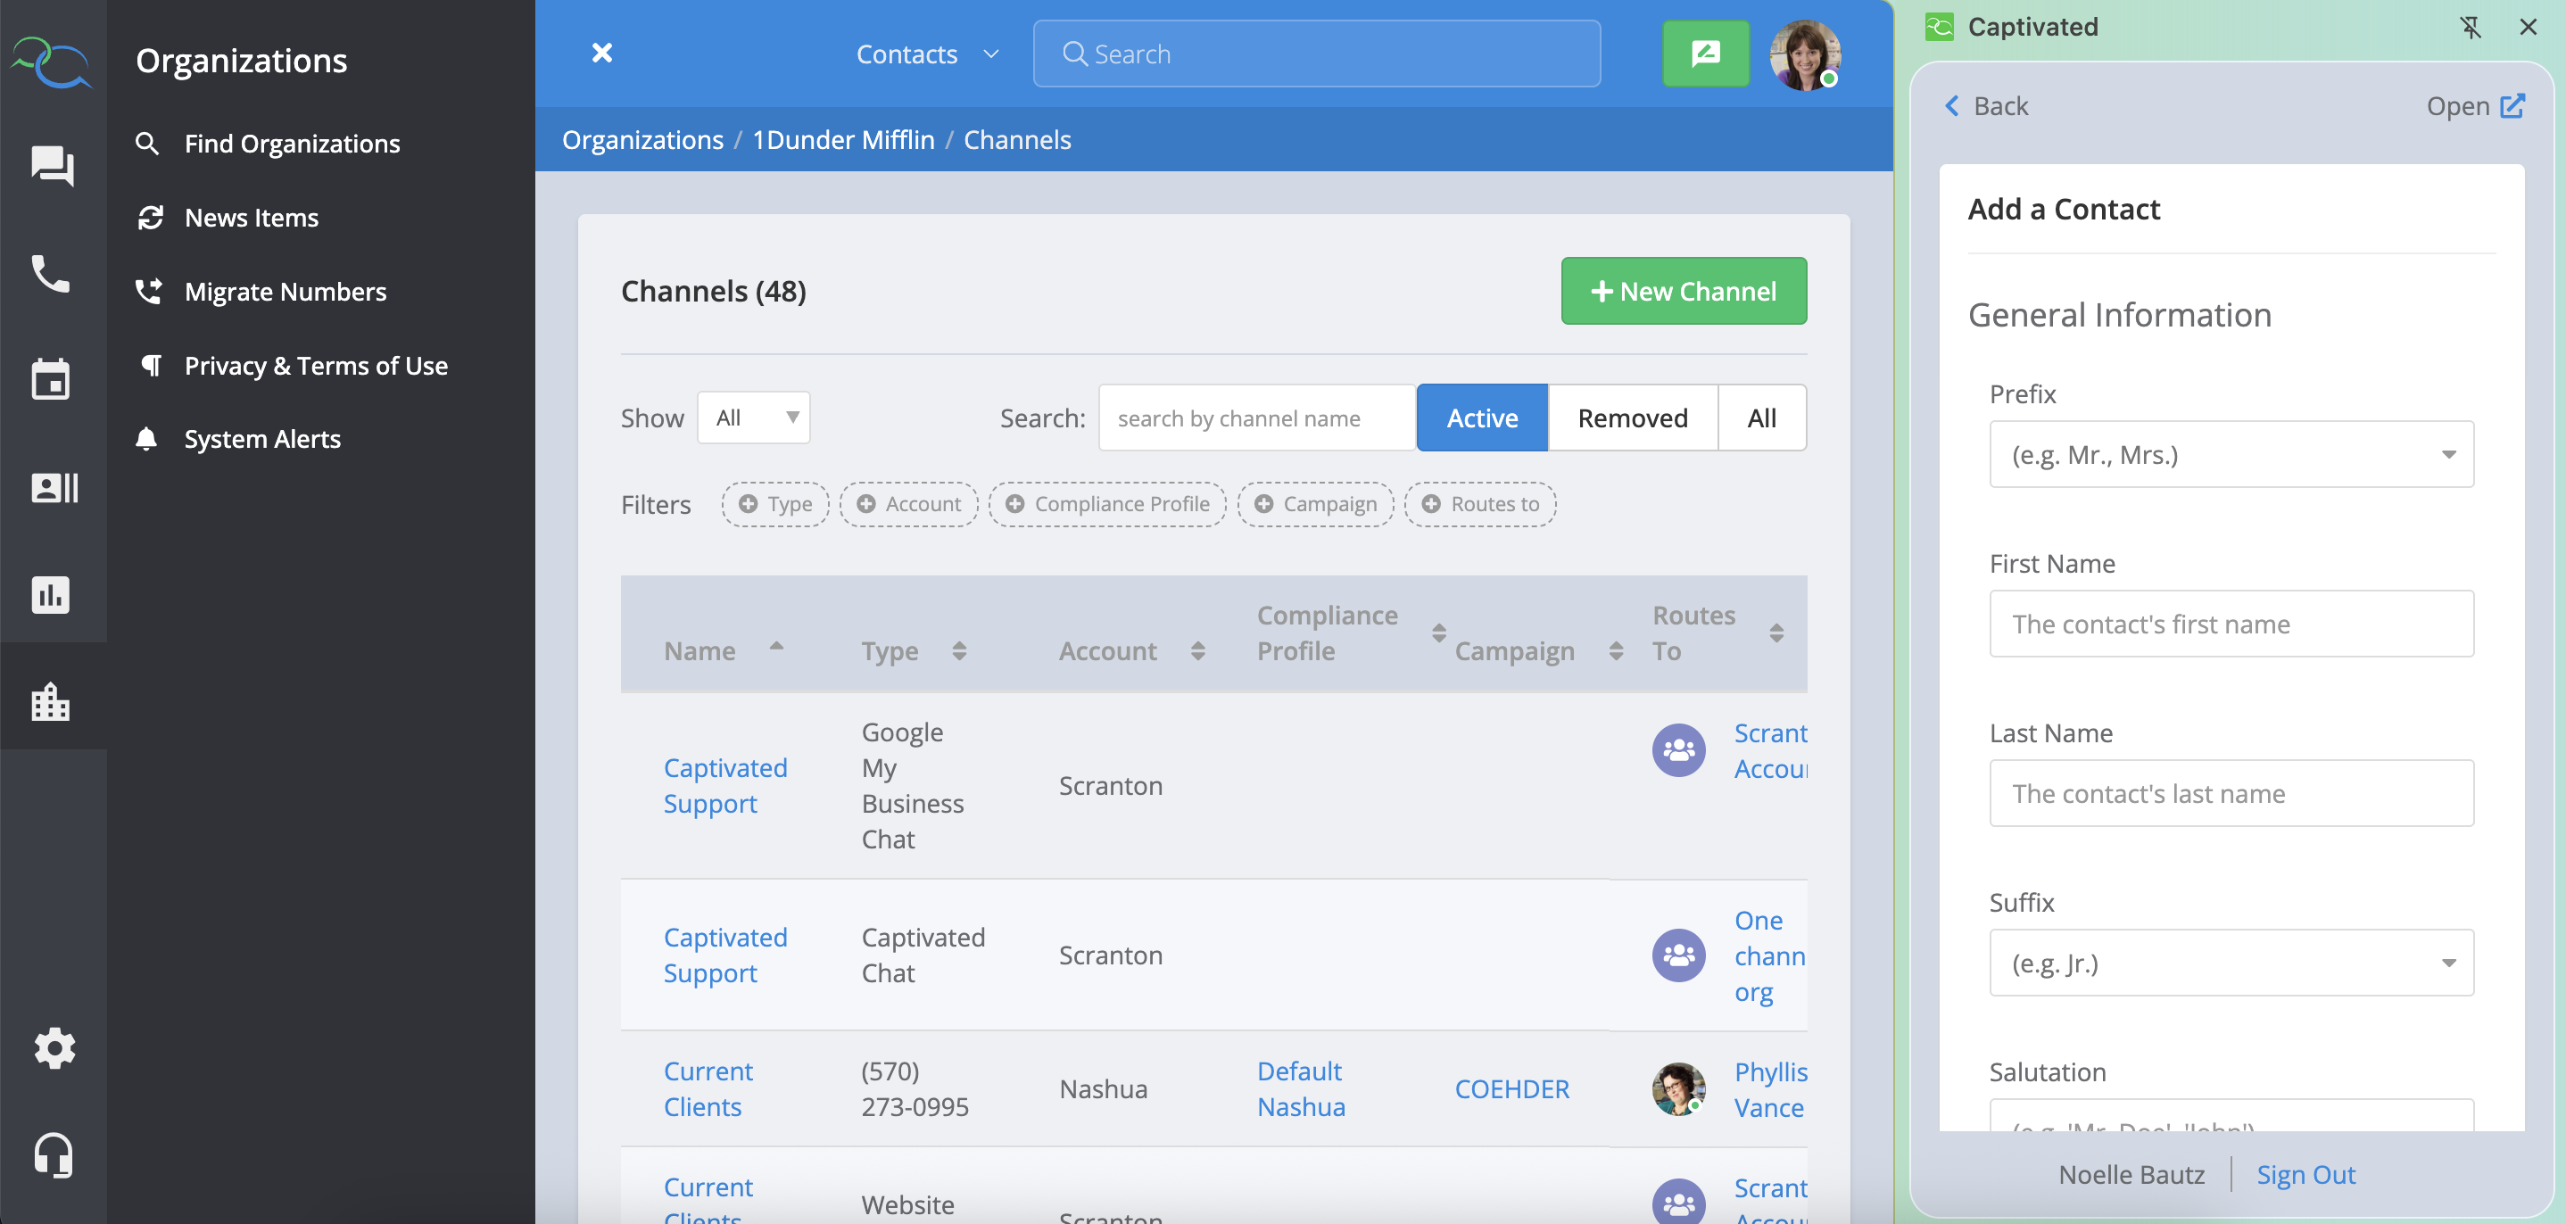Open the reports bar chart icon
The image size is (2566, 1224).
(x=51, y=594)
